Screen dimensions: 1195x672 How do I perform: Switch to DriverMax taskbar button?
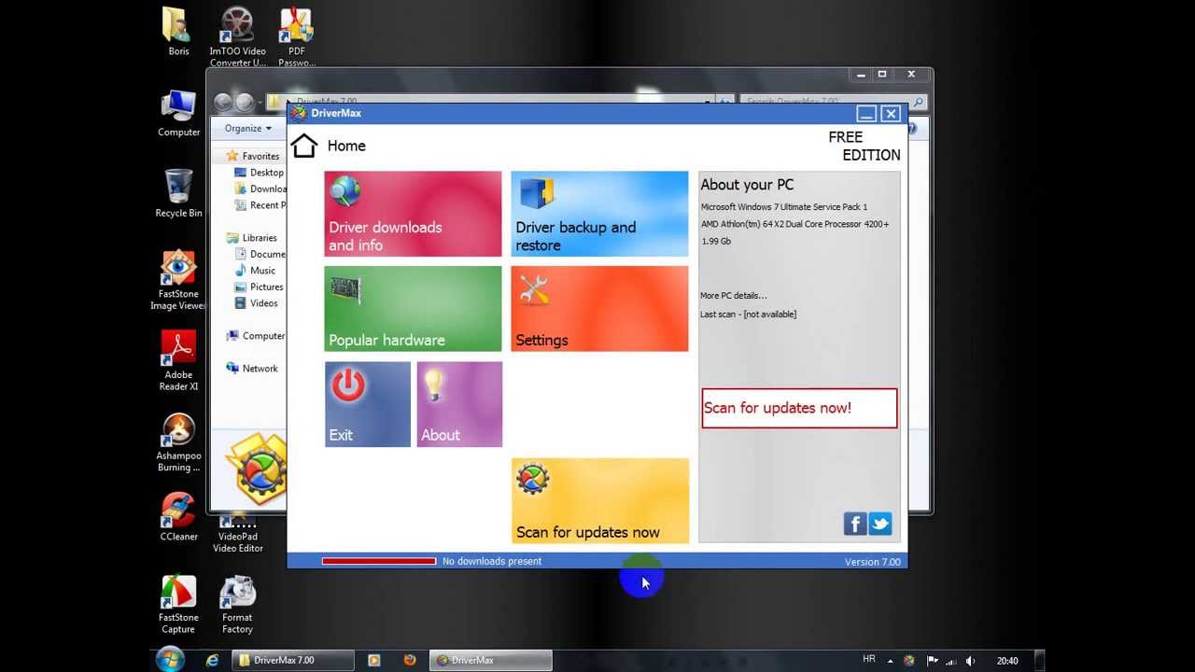(491, 660)
